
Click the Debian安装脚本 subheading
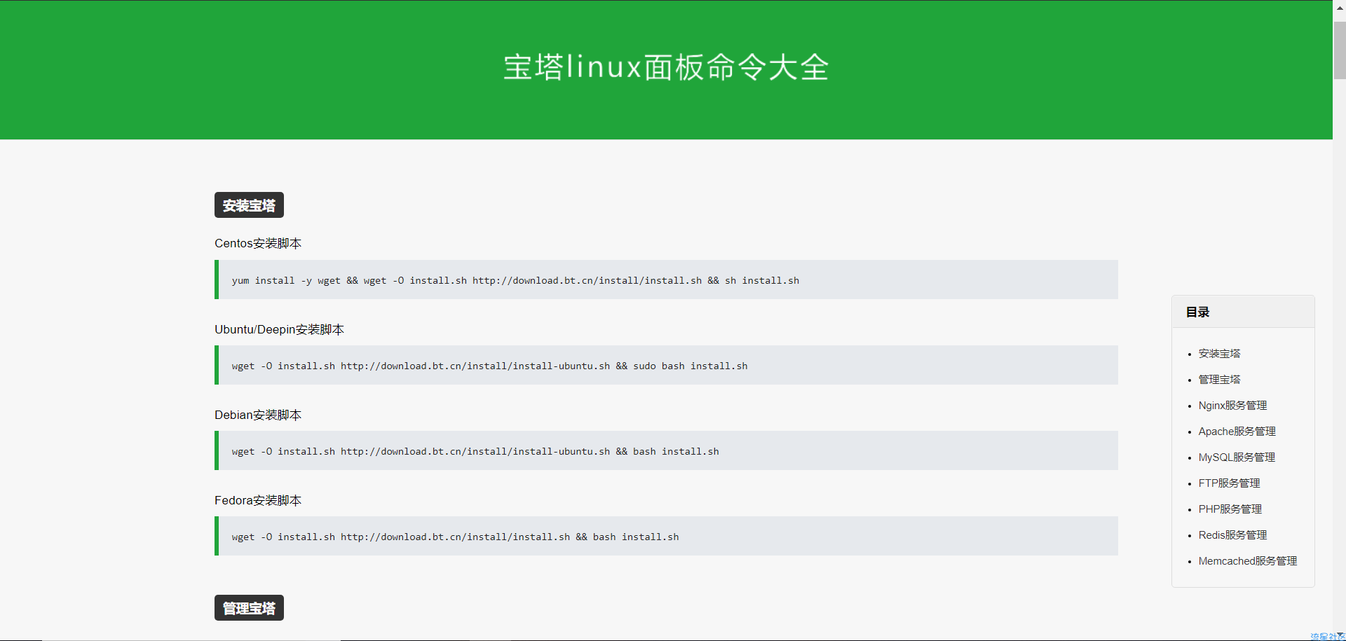[x=258, y=415]
